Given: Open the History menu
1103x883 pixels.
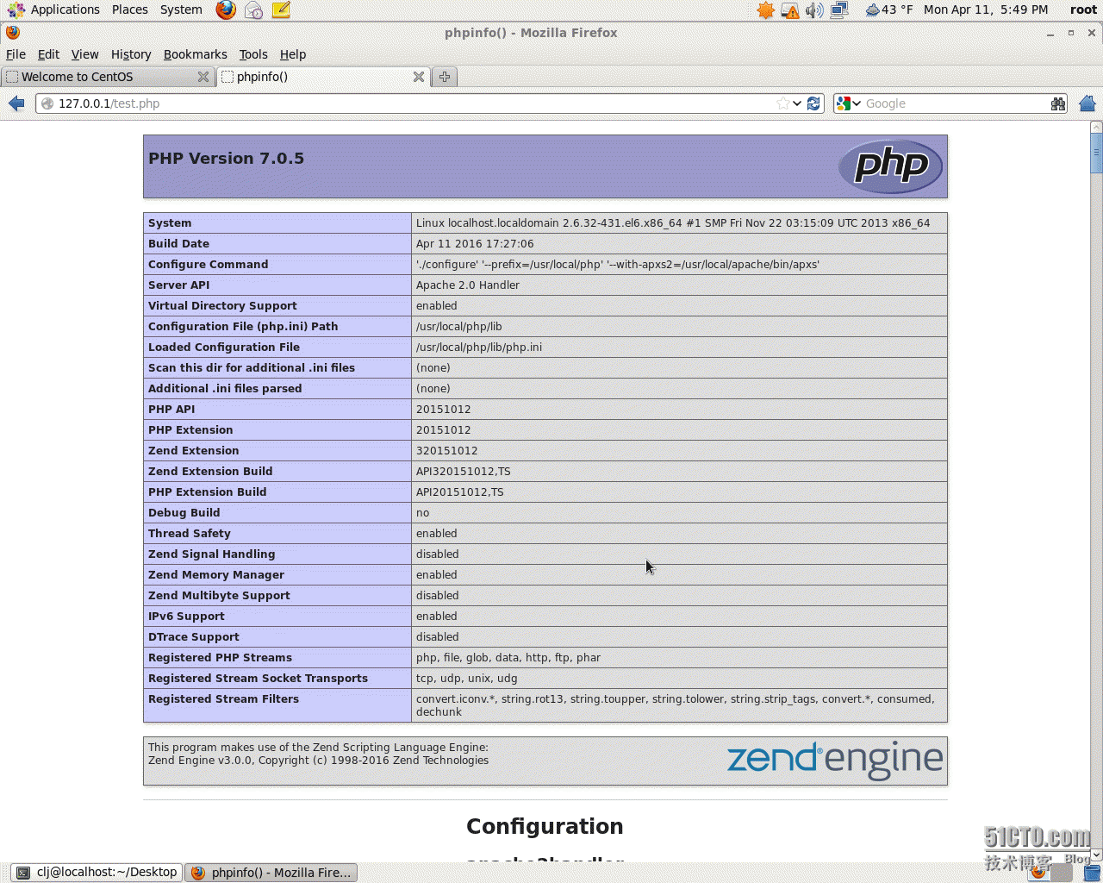Looking at the screenshot, I should 131,54.
